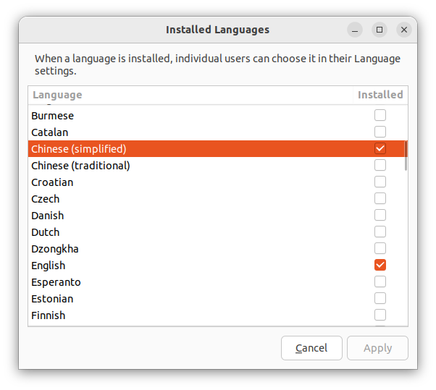Image resolution: width=436 pixels, height=390 pixels.
Task: Tick the Finnish installed checkbox
Action: pyautogui.click(x=380, y=315)
